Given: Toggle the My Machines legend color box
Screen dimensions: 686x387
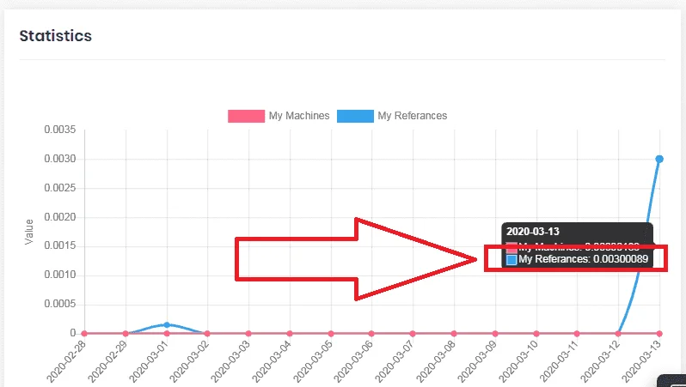Looking at the screenshot, I should tap(247, 116).
